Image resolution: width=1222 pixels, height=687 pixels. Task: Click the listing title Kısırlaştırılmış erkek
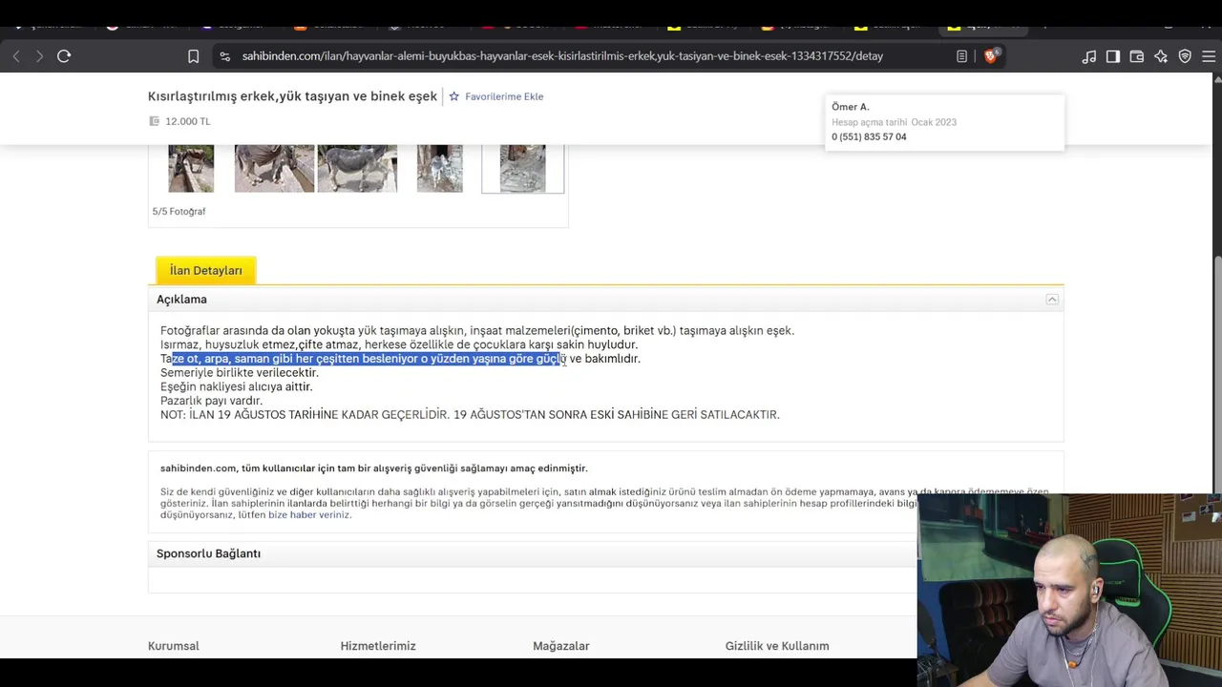(x=292, y=96)
